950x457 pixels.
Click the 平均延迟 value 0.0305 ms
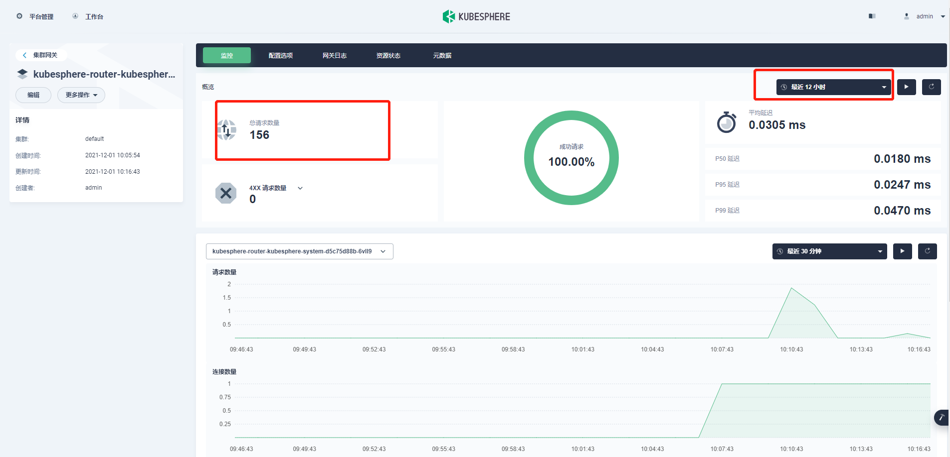click(x=777, y=125)
